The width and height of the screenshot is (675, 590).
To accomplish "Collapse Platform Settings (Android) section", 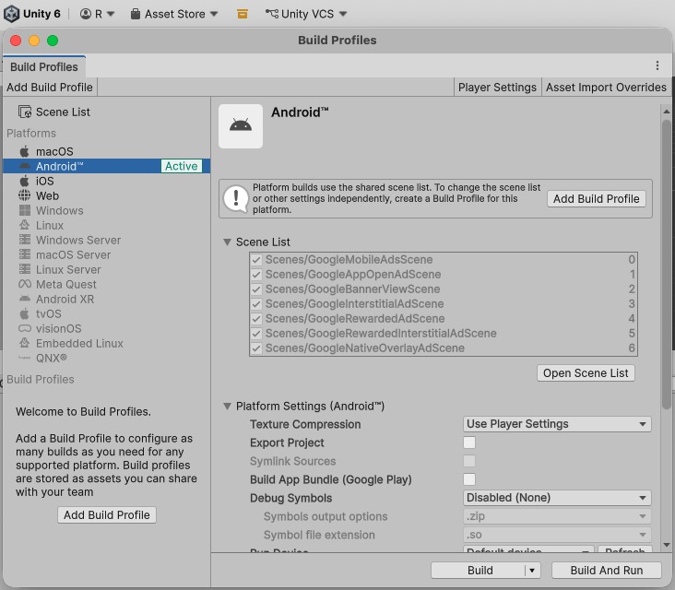I will (x=227, y=407).
